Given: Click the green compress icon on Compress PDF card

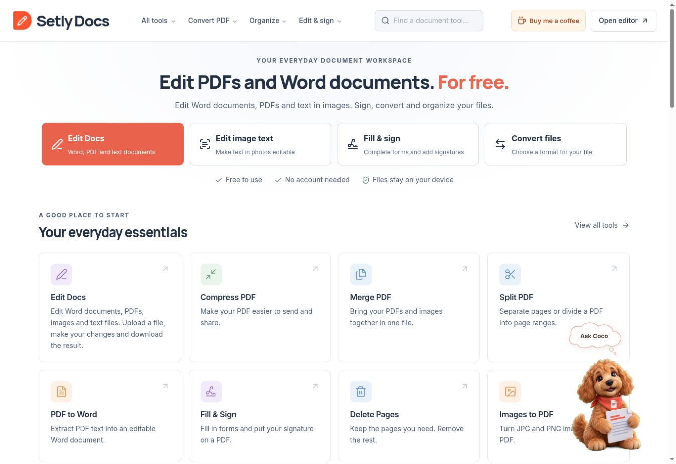Looking at the screenshot, I should 211,274.
